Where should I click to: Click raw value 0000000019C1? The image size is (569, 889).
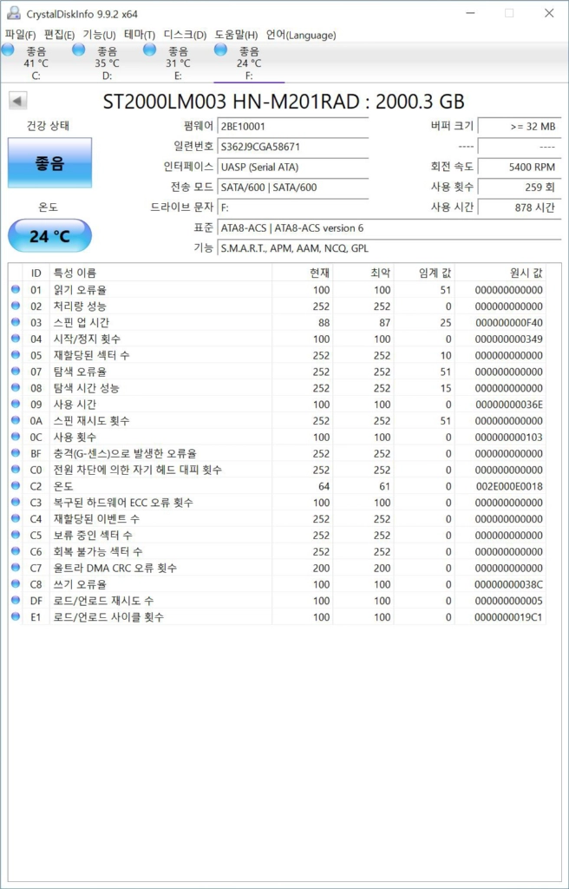pos(508,617)
